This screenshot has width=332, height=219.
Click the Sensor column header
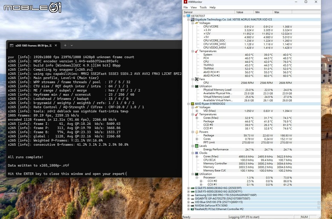209,12
